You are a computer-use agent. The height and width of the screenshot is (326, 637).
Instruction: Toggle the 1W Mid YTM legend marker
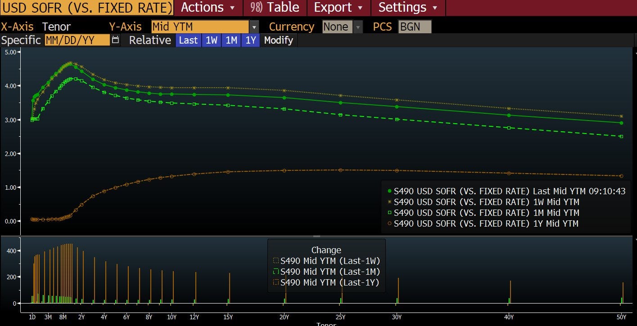click(x=389, y=202)
